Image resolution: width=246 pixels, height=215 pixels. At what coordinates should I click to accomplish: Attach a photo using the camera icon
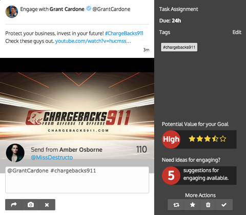pos(31,204)
